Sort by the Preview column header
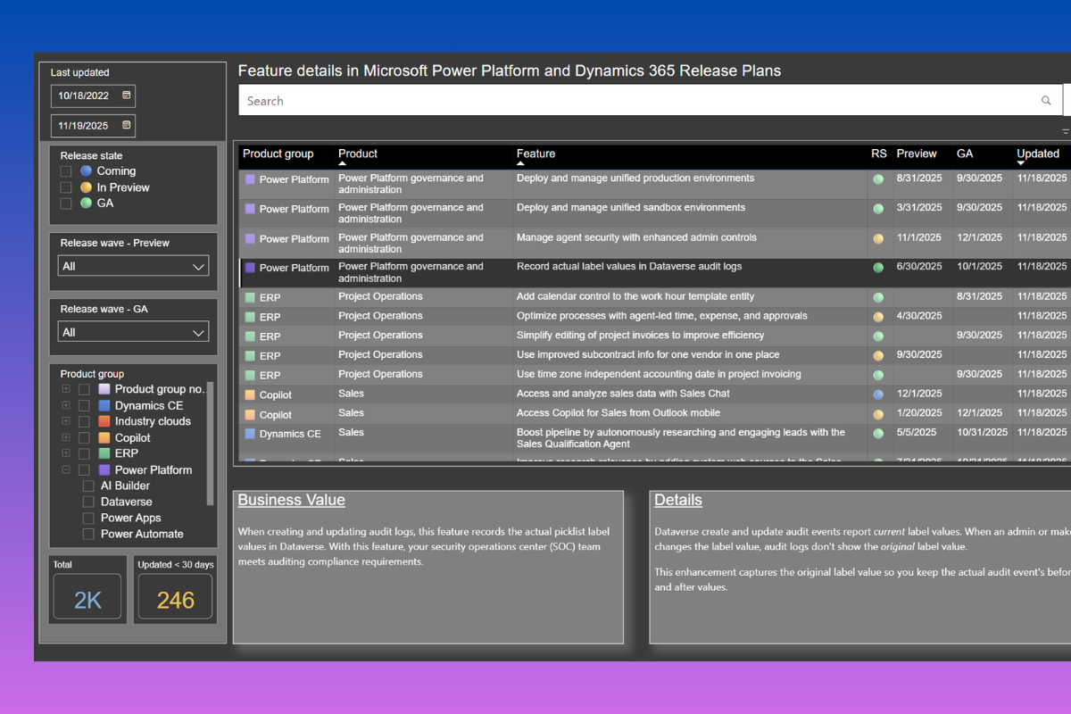This screenshot has width=1071, height=714. point(917,154)
